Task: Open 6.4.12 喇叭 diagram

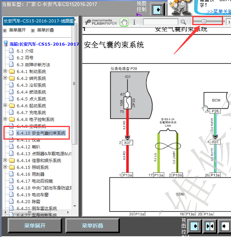Action: (x=28, y=147)
